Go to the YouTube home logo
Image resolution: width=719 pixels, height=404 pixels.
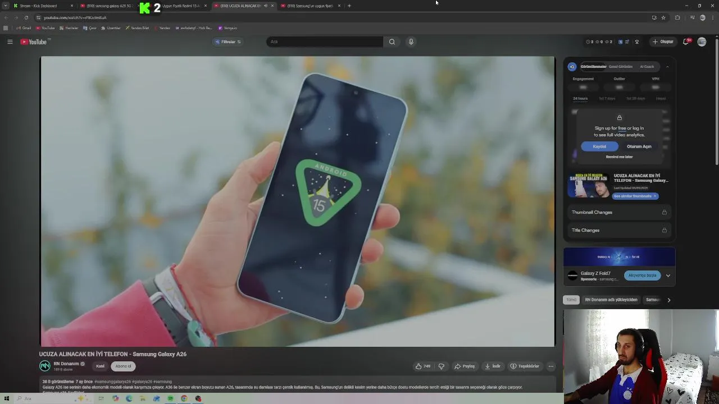(34, 42)
